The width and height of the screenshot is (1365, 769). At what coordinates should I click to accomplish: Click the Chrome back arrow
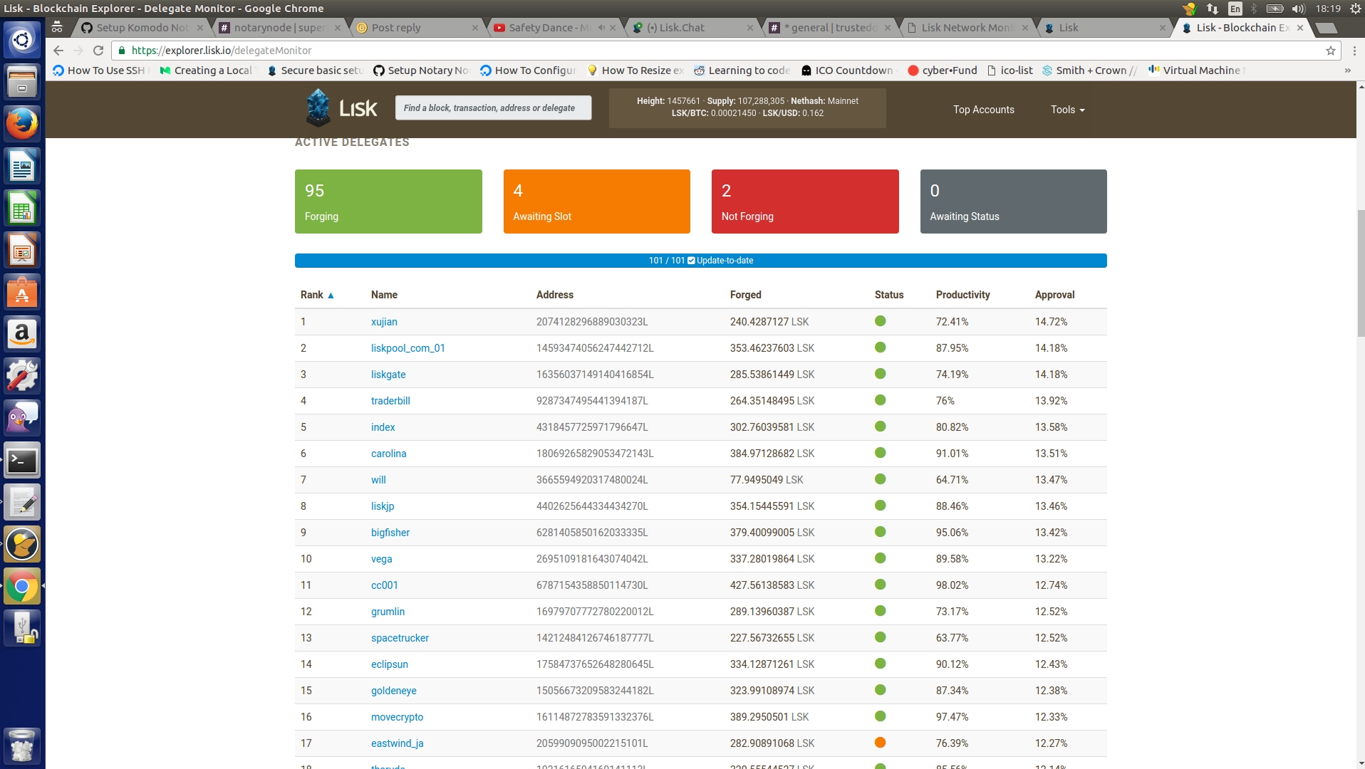tap(58, 51)
